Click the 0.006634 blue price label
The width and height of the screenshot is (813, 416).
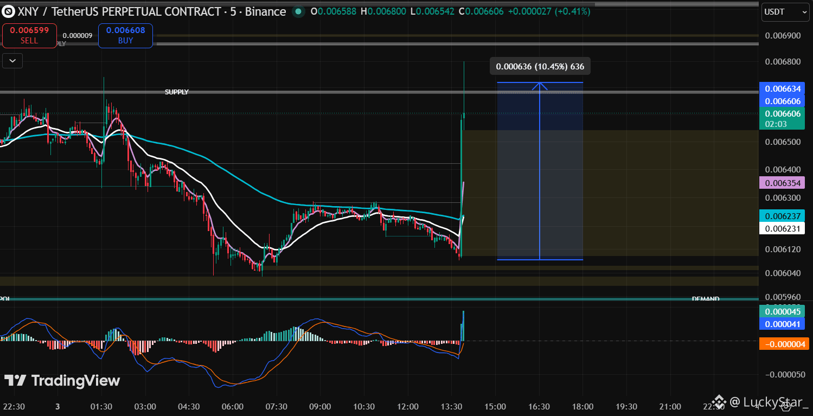click(x=782, y=88)
